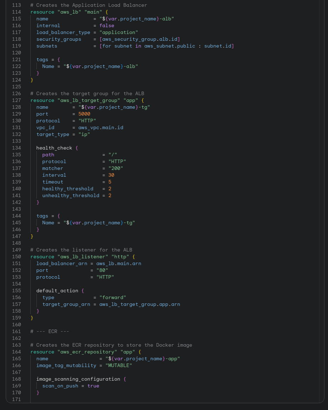
Task: Click line number 113 in the gutter
Action: [16, 5]
